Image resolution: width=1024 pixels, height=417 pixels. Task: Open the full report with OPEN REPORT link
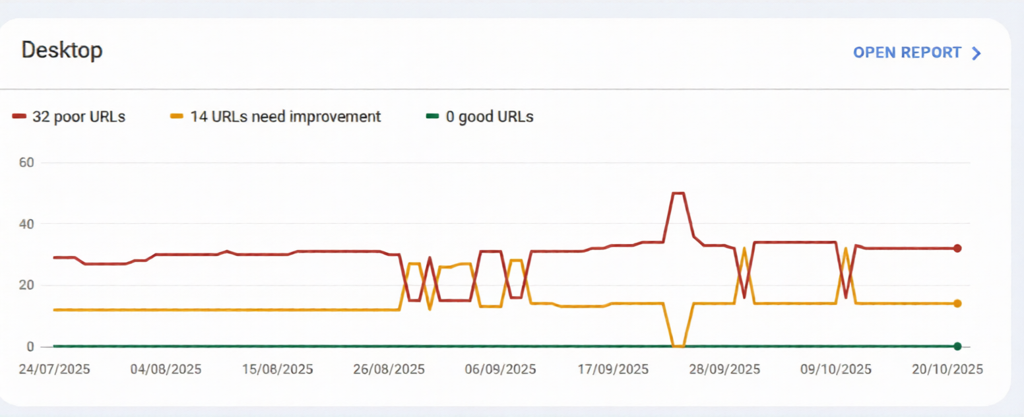(x=907, y=53)
